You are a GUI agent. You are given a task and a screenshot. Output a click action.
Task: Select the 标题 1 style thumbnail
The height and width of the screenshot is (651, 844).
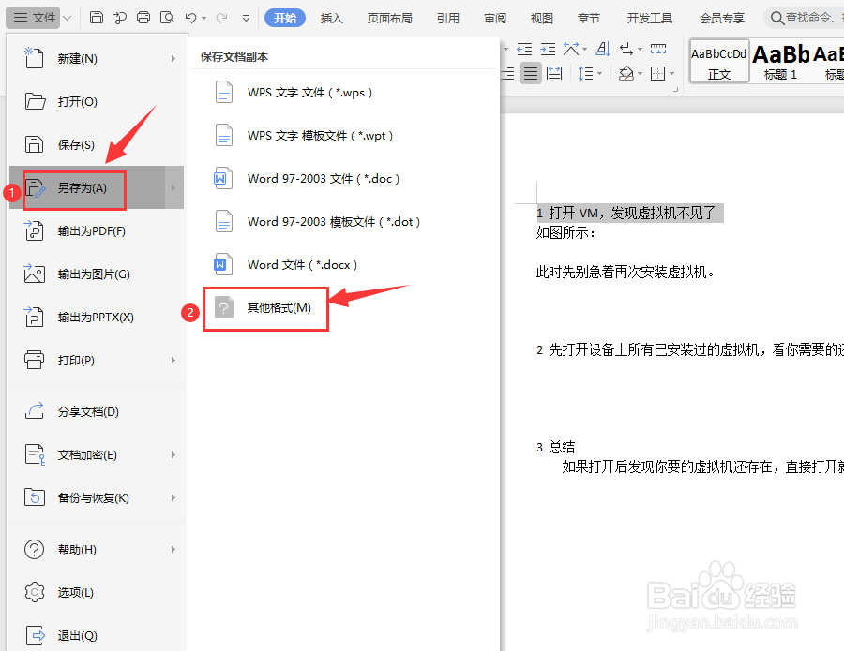pos(780,61)
